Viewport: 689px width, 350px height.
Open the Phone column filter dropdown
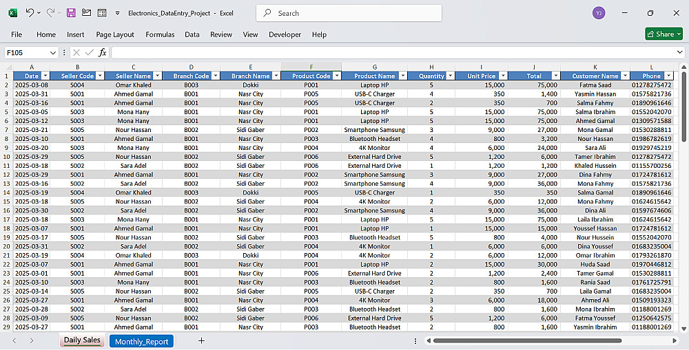coord(668,76)
